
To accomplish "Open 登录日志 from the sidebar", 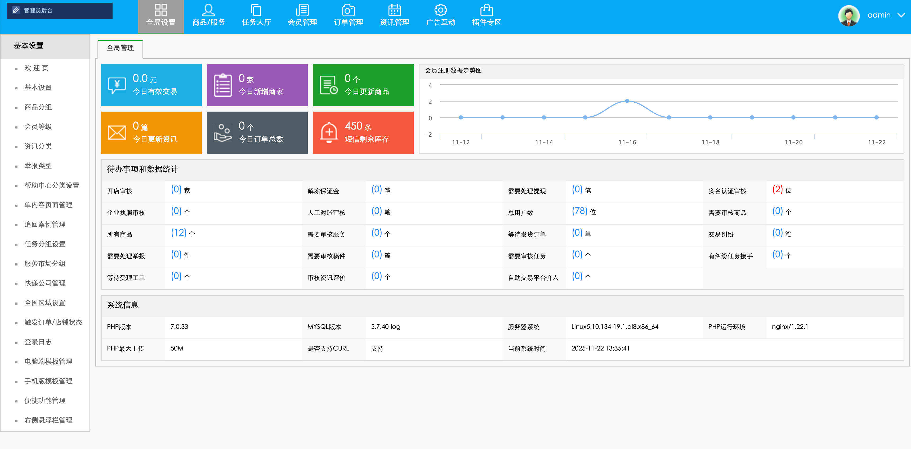I will point(38,342).
